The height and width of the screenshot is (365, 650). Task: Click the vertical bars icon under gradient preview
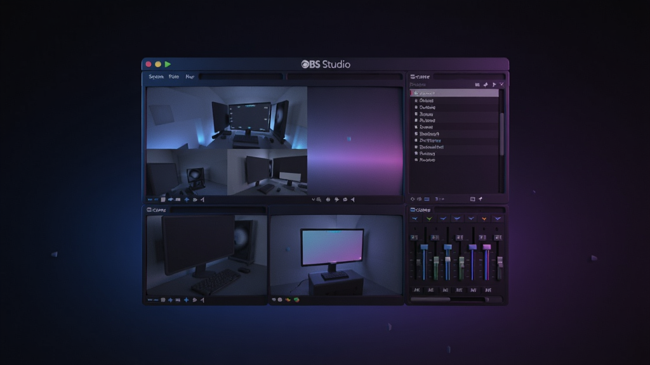pyautogui.click(x=328, y=200)
